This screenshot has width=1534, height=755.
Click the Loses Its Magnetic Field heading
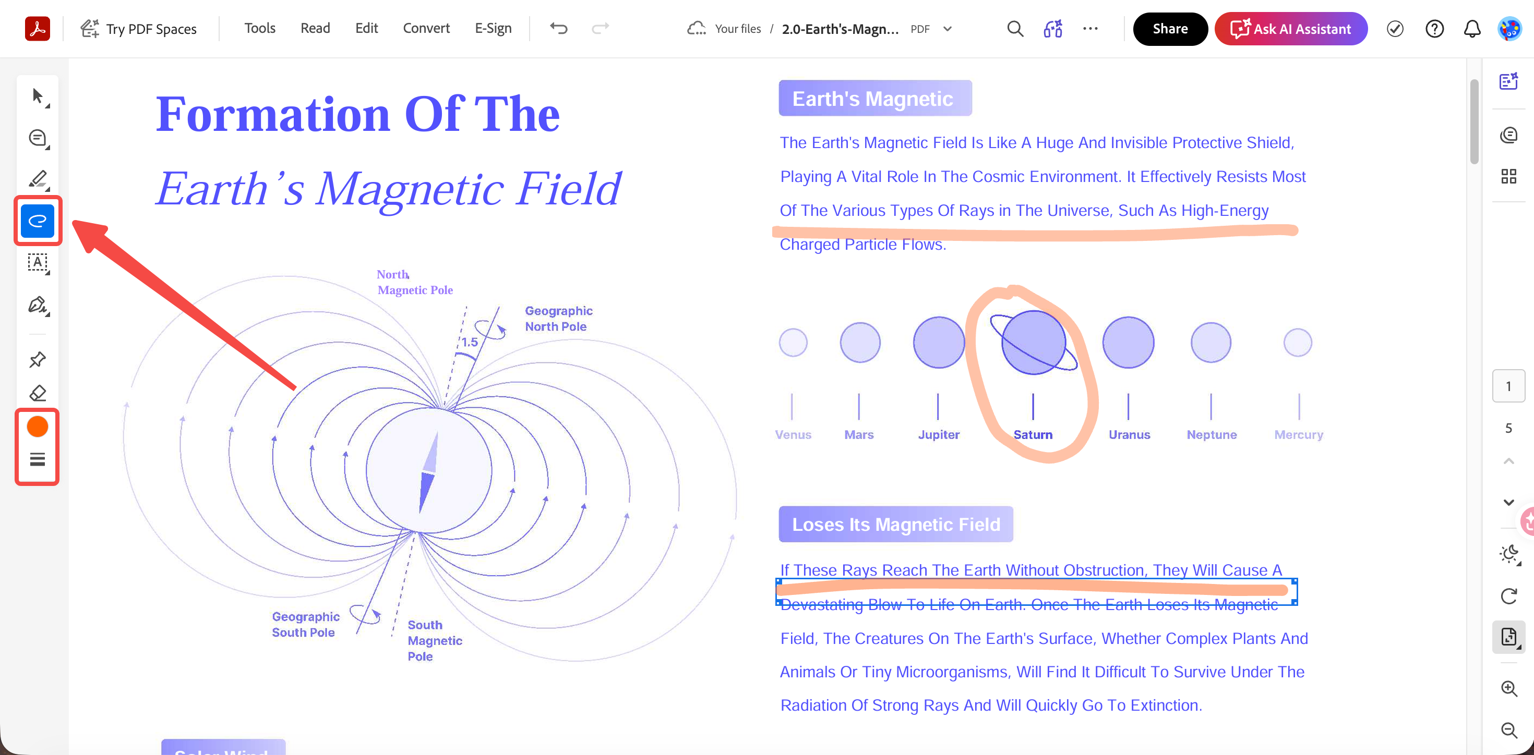point(896,524)
